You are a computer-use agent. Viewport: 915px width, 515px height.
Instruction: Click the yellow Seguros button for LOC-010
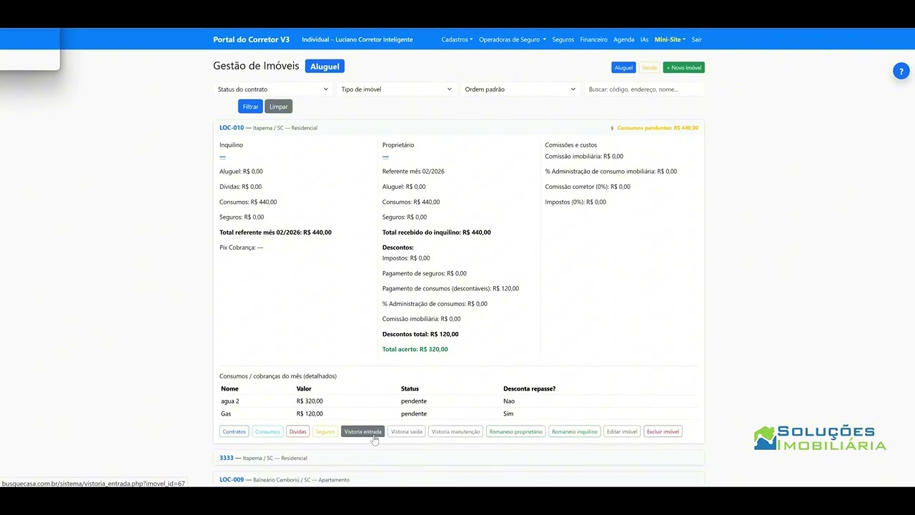pyautogui.click(x=325, y=431)
